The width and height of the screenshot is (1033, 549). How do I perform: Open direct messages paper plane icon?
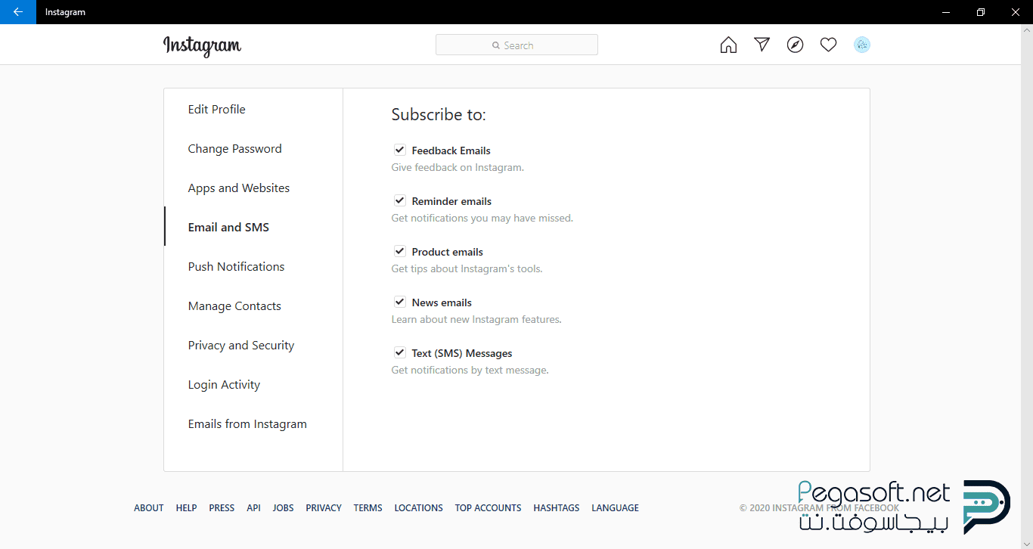pyautogui.click(x=762, y=45)
